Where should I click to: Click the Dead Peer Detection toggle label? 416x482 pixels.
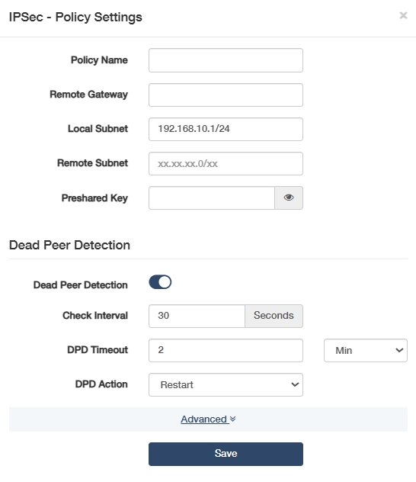point(81,285)
